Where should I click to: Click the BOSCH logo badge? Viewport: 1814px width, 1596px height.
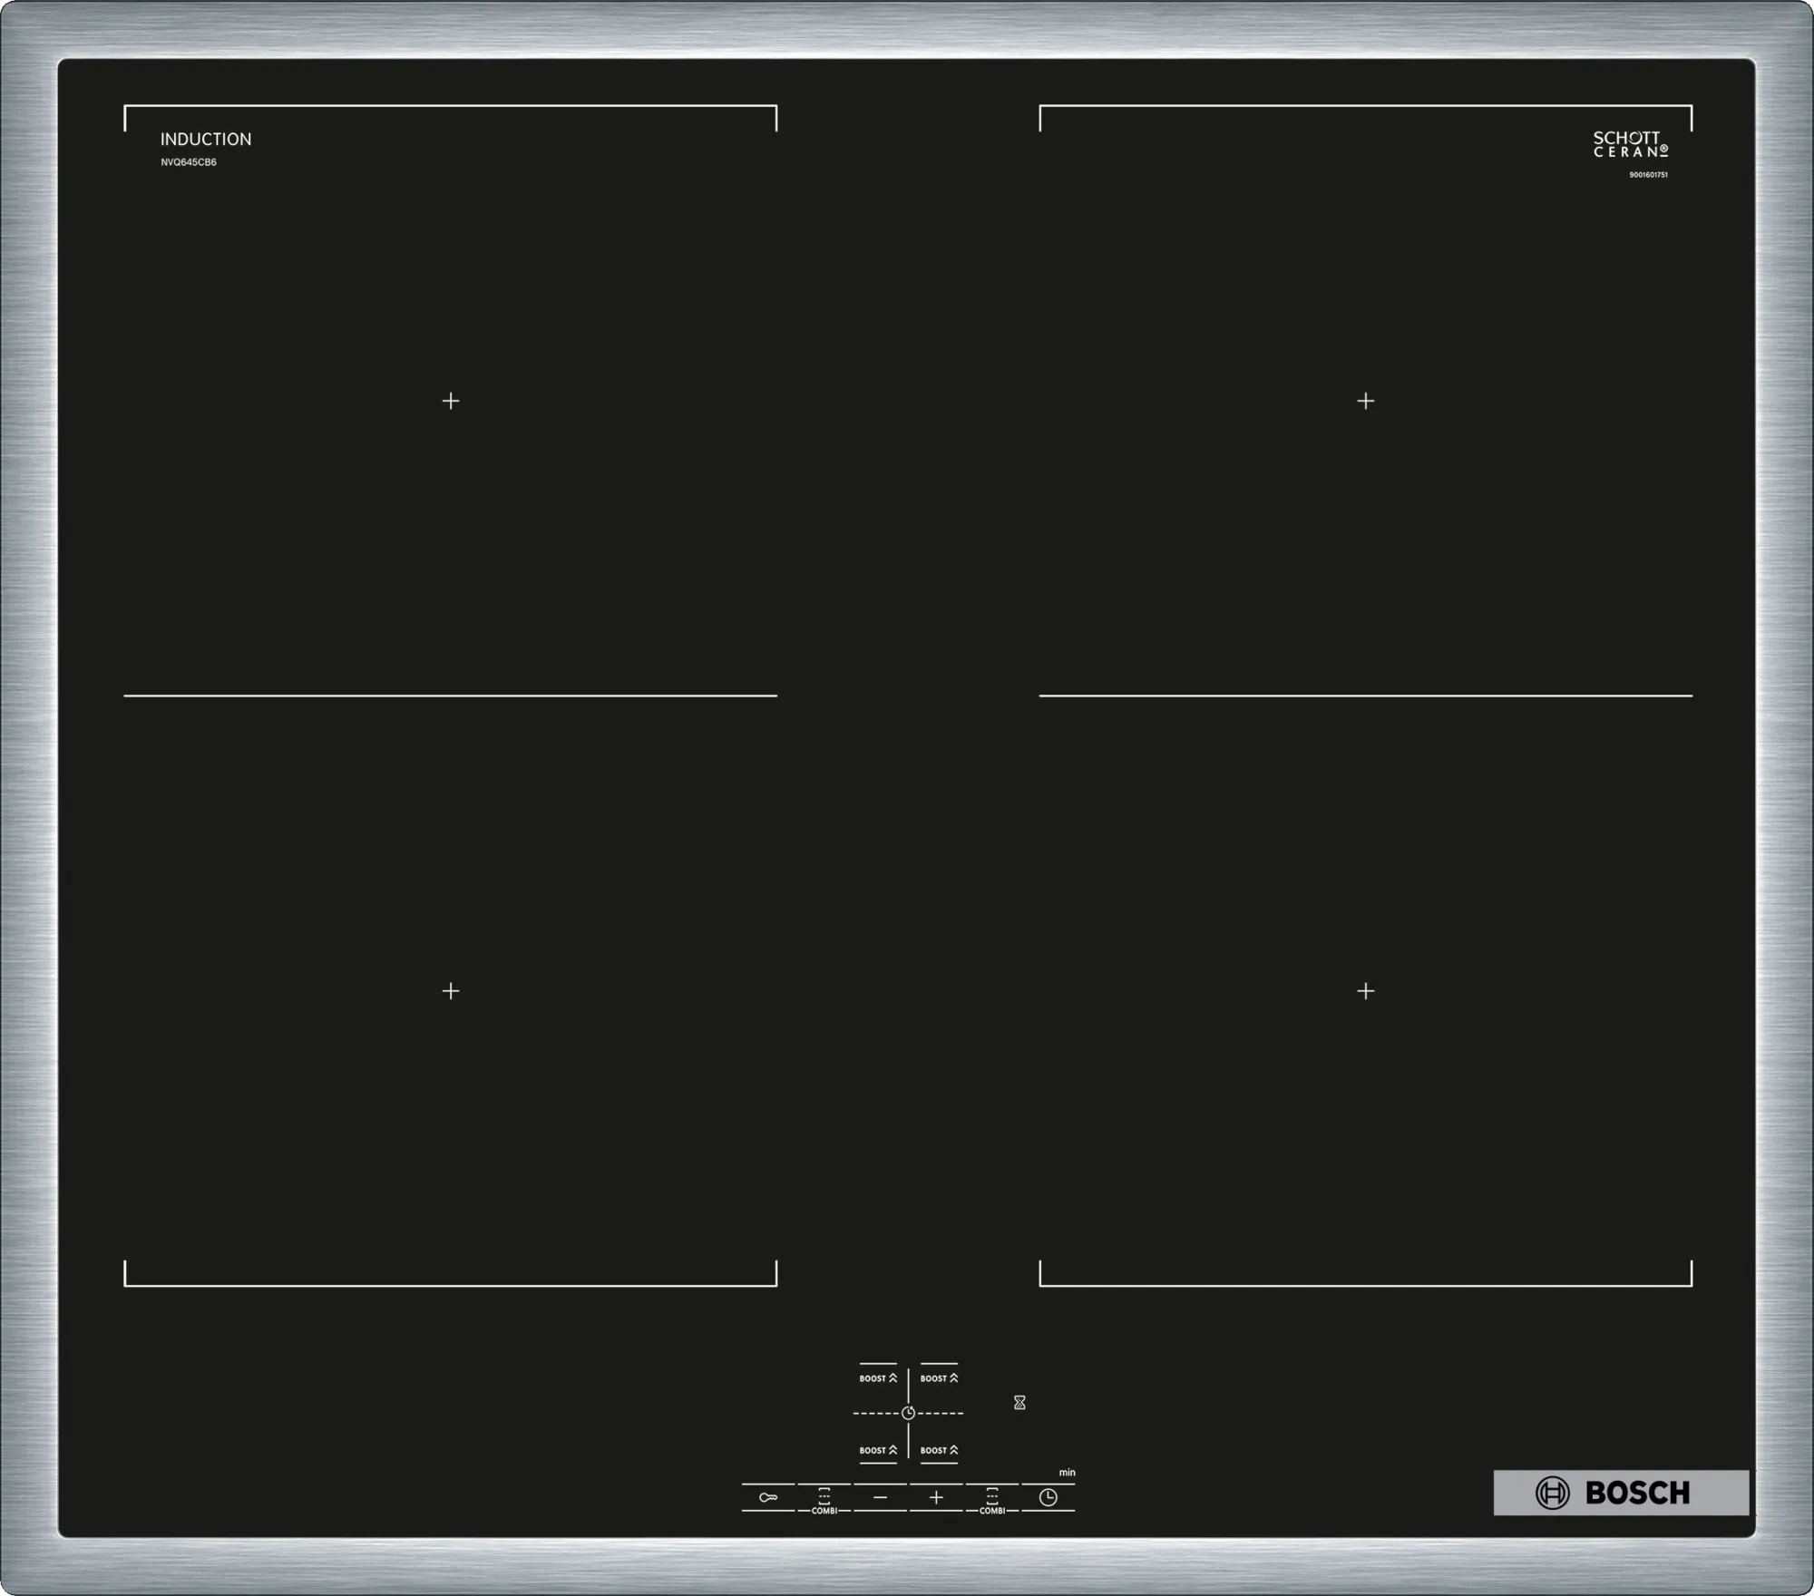tap(1621, 1493)
